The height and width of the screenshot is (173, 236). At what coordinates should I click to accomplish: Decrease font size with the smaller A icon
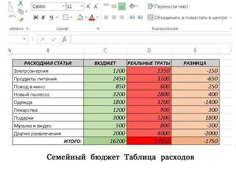[x=96, y=7]
